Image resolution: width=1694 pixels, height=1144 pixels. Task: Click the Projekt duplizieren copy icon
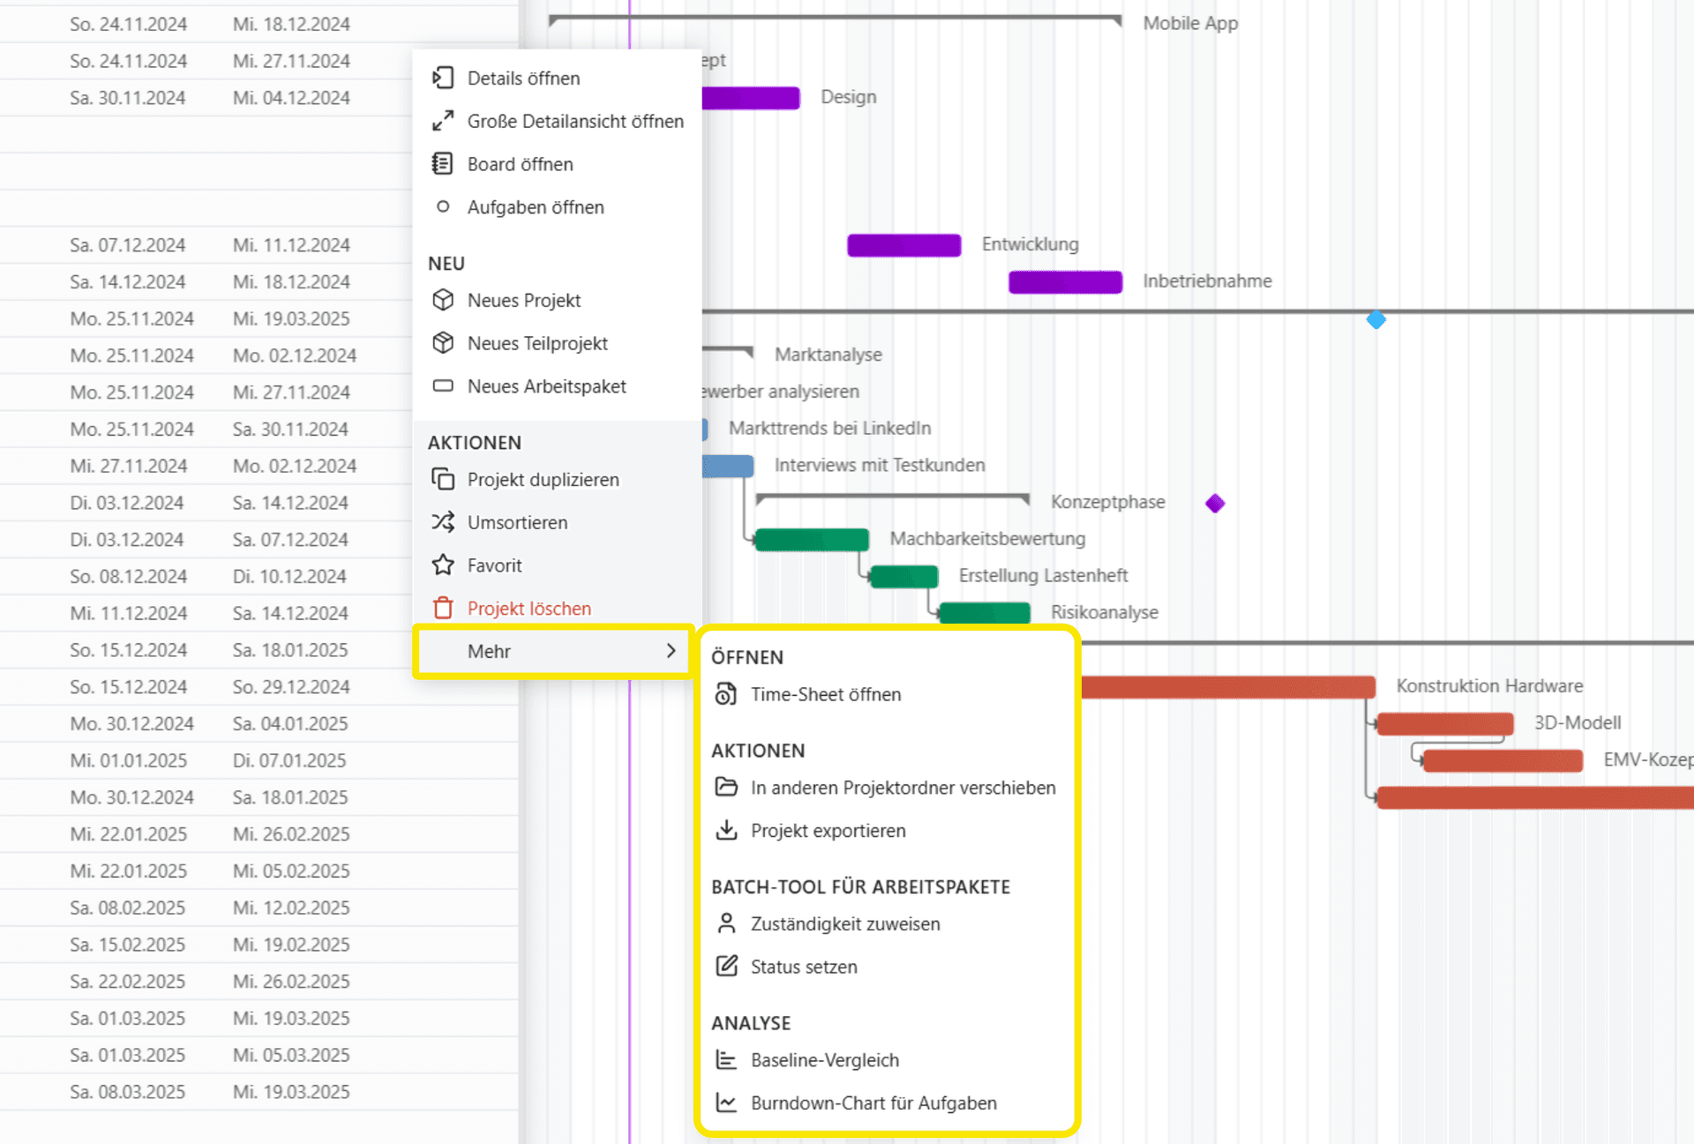point(443,480)
